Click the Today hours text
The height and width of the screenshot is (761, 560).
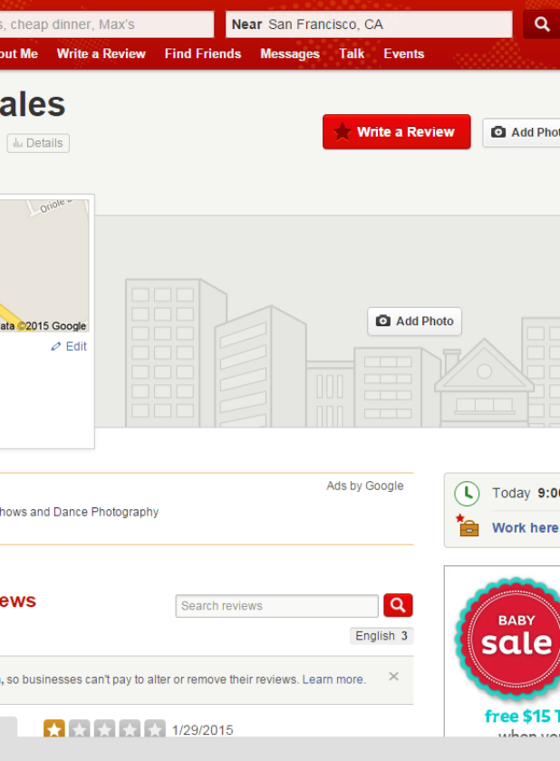(526, 493)
